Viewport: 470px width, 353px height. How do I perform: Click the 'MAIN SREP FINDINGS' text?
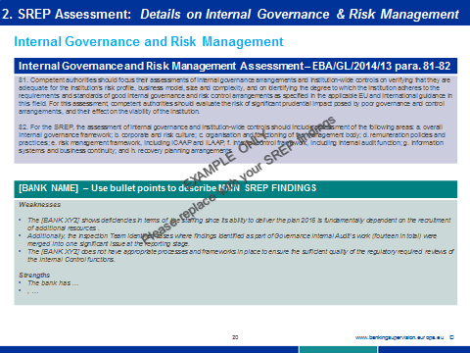click(267, 188)
